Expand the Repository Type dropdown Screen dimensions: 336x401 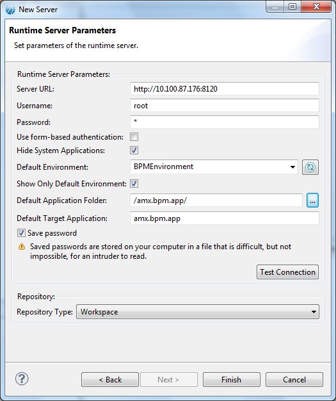click(x=198, y=312)
